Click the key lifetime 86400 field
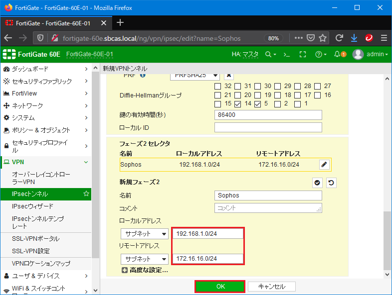 (x=268, y=115)
